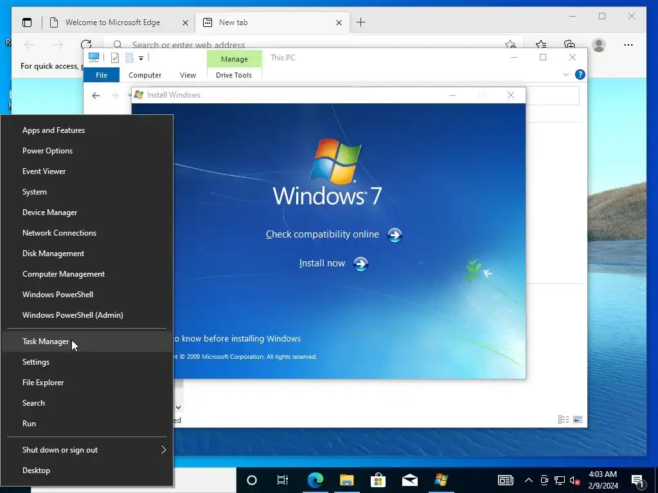This screenshot has width=658, height=493.
Task: Open Settings from Win+X menu
Action: tap(87, 362)
